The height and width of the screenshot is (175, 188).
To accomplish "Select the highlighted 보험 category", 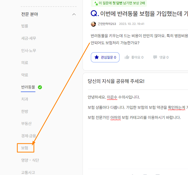I will (x=25, y=148).
